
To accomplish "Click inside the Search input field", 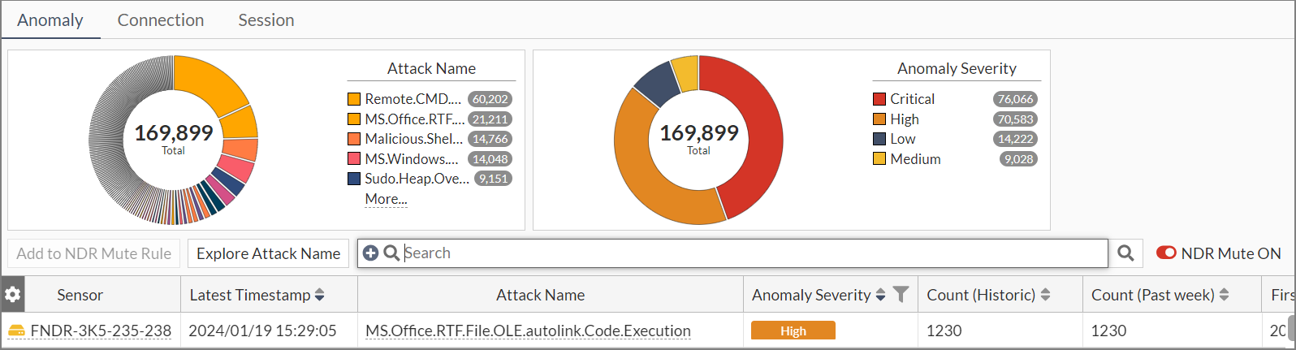I will tap(731, 253).
